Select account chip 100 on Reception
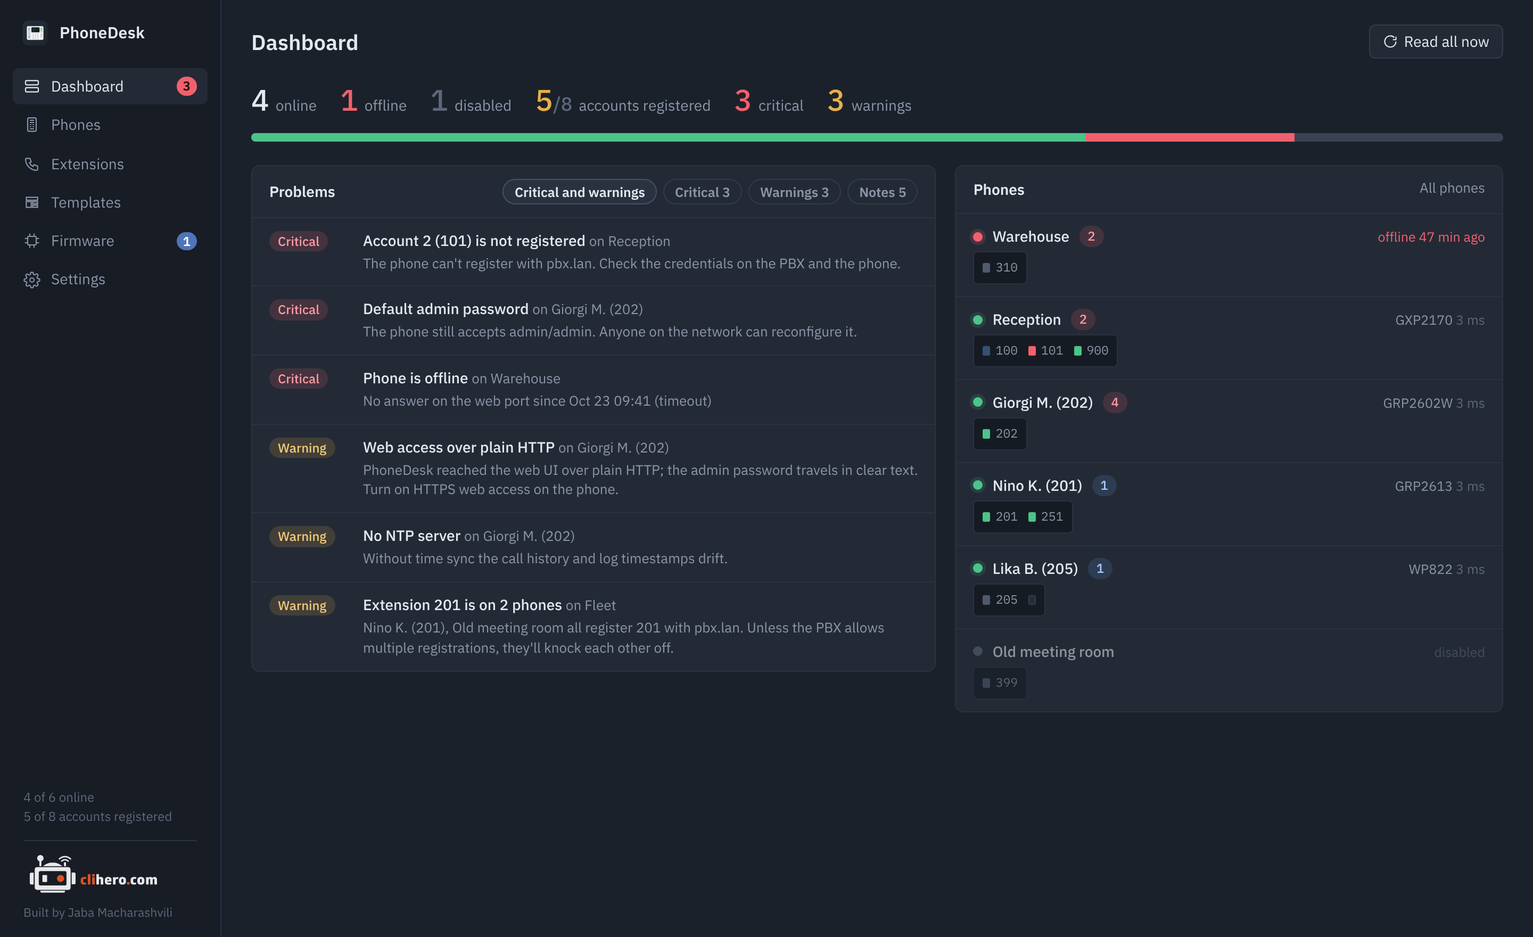Screen dimensions: 1533x937 tap(999, 351)
